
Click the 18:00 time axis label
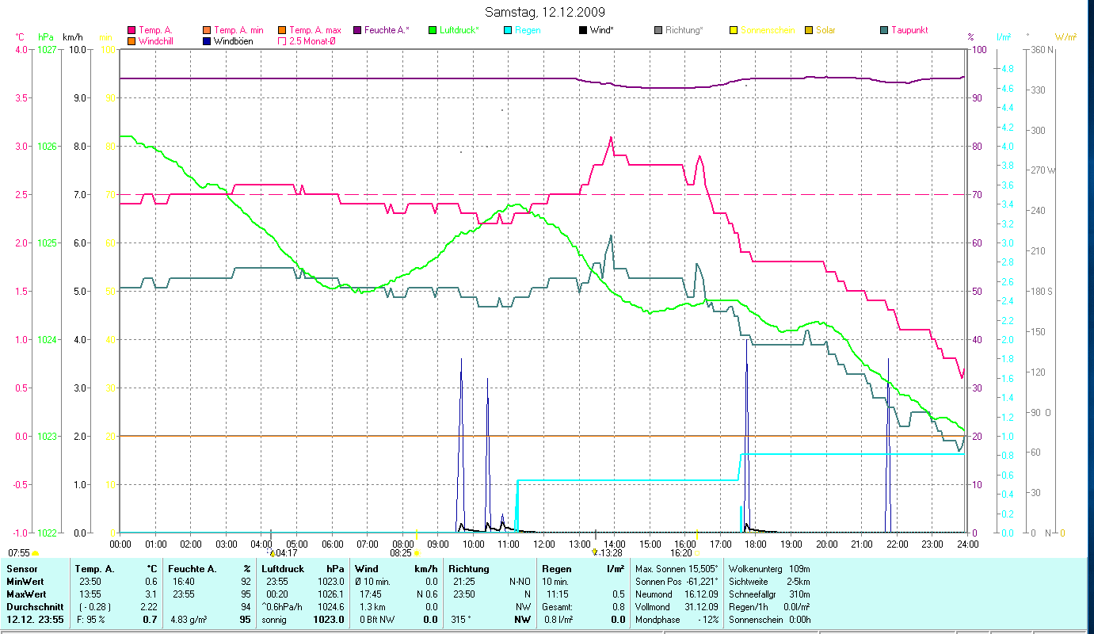pos(756,544)
